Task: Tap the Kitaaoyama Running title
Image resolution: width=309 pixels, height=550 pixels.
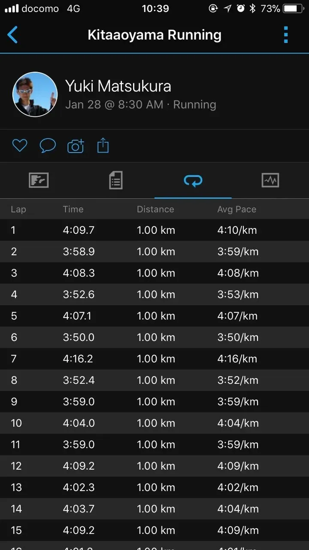Action: click(x=154, y=35)
